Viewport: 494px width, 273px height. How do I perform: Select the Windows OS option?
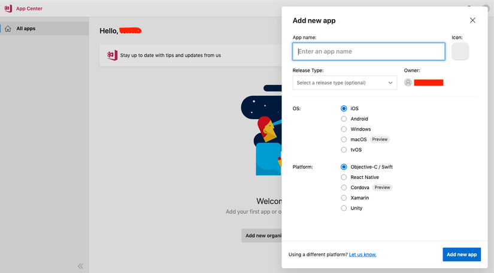click(x=344, y=129)
